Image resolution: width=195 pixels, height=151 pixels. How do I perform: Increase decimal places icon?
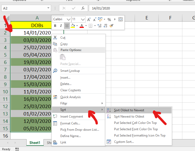99,26
